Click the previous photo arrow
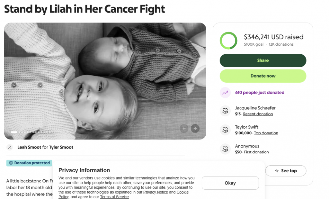Viewport: 329px width, 199px height. [x=184, y=129]
